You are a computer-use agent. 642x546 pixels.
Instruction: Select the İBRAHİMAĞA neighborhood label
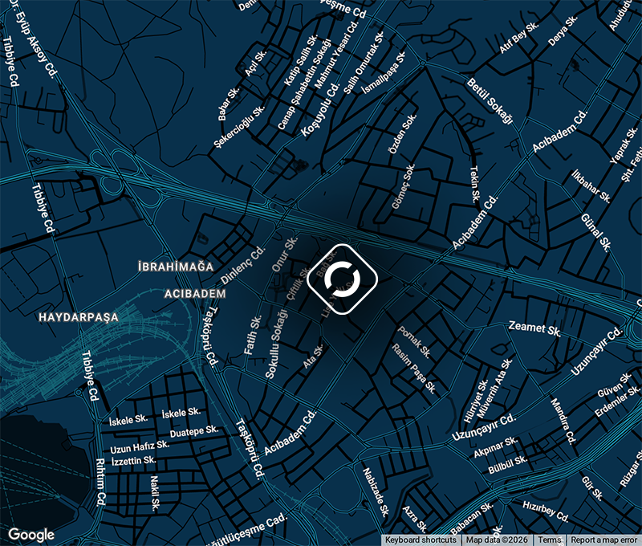click(175, 266)
